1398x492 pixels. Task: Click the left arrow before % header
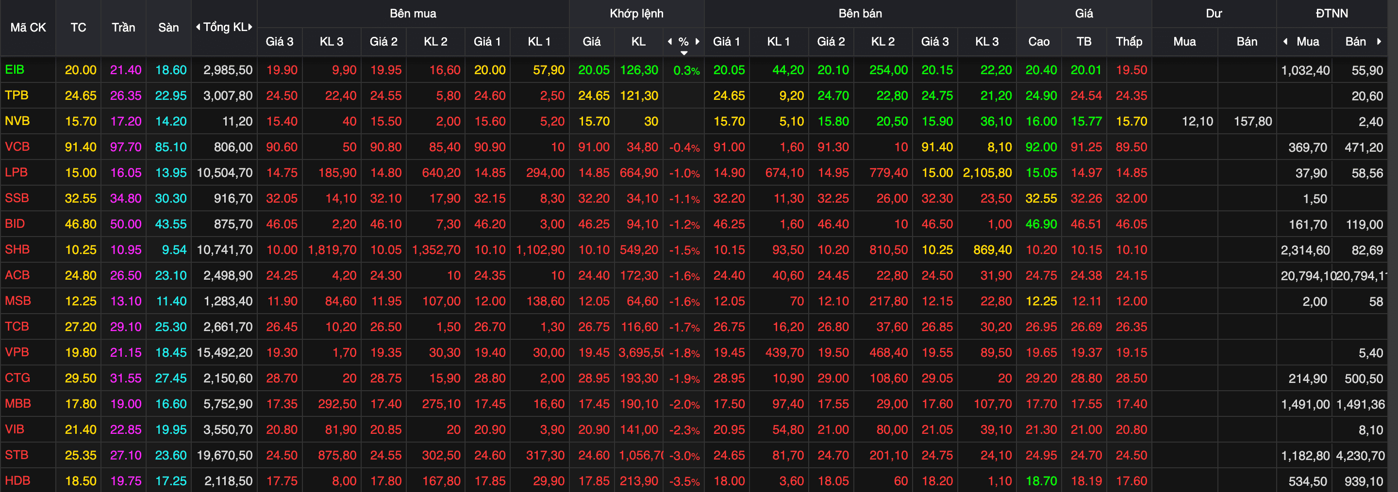click(670, 42)
